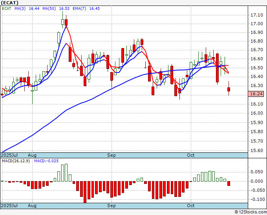Click the EMA(7) value 16.45
This screenshot has width=267, height=215.
(x=95, y=9)
